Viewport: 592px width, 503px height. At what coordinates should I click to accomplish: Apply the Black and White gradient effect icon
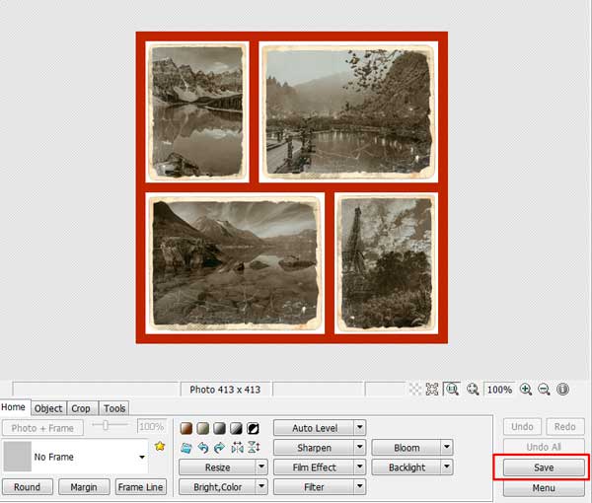[x=219, y=428]
